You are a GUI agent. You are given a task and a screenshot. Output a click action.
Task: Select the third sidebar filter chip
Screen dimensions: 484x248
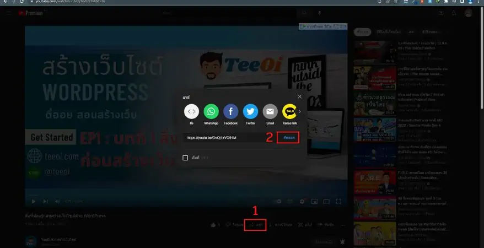(411, 32)
